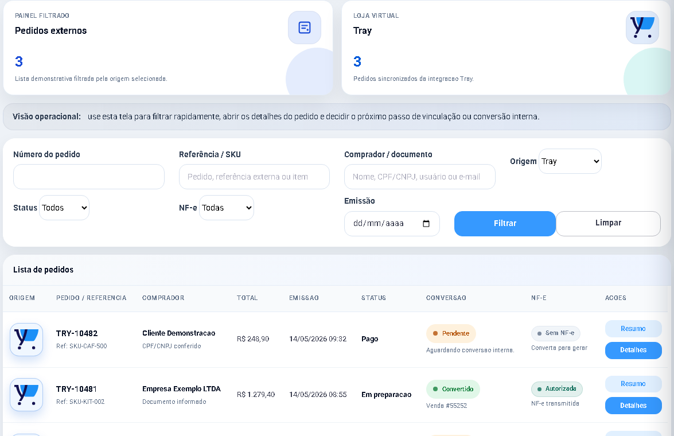Click the STATUS column header
Image resolution: width=674 pixels, height=436 pixels.
[373, 298]
